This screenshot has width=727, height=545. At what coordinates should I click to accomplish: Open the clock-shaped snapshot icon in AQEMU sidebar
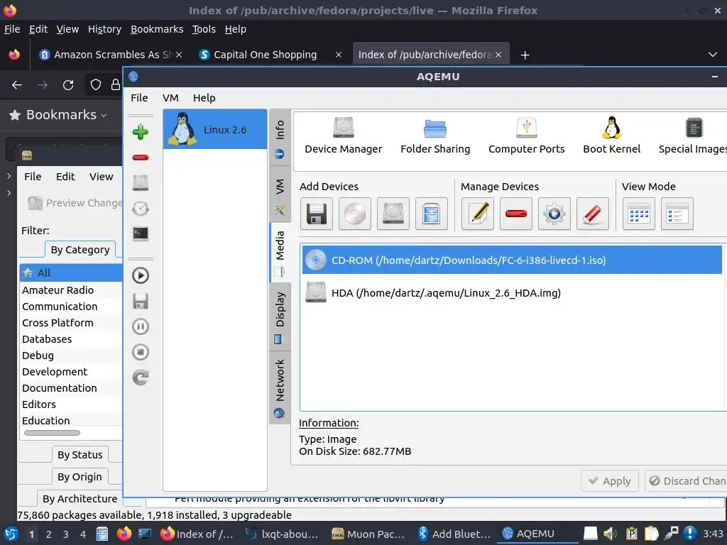(x=141, y=209)
